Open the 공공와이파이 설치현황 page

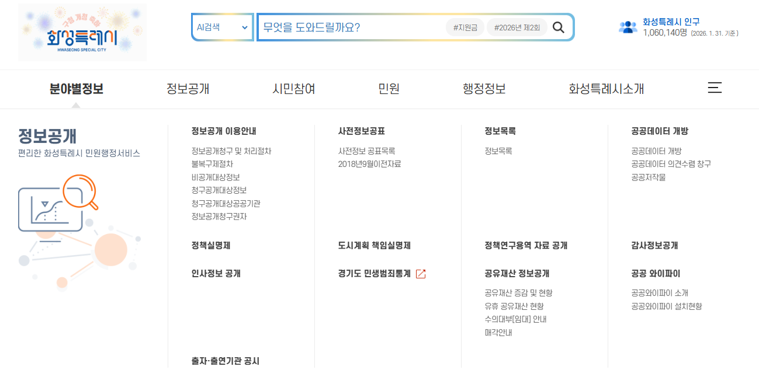point(668,306)
